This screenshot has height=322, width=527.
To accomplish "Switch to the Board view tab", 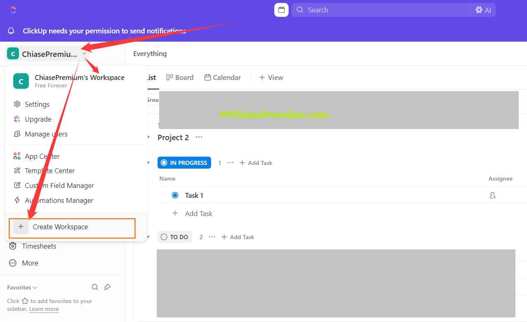I will (x=180, y=77).
